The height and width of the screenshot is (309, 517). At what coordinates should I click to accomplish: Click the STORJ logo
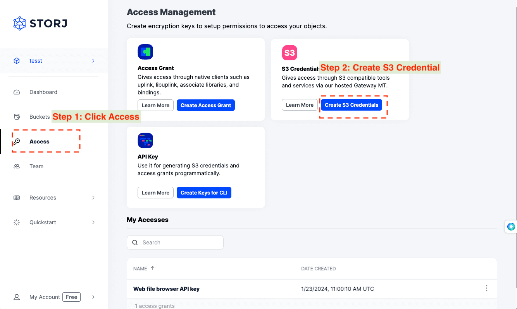[x=40, y=23]
